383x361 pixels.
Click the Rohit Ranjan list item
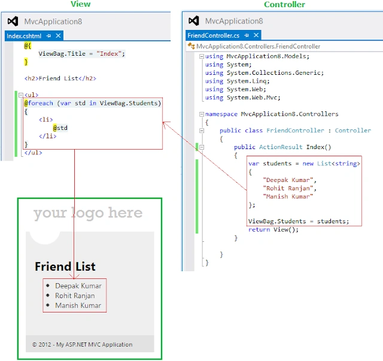click(75, 296)
